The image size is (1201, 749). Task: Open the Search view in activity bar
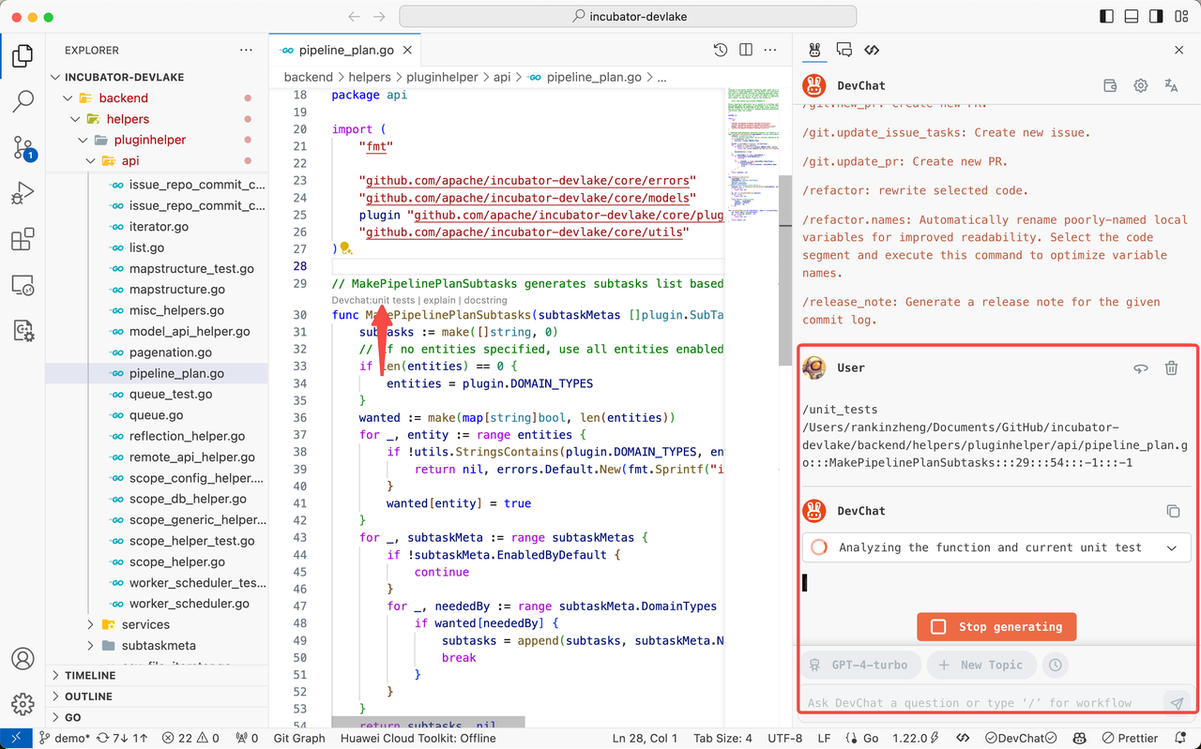[x=23, y=101]
